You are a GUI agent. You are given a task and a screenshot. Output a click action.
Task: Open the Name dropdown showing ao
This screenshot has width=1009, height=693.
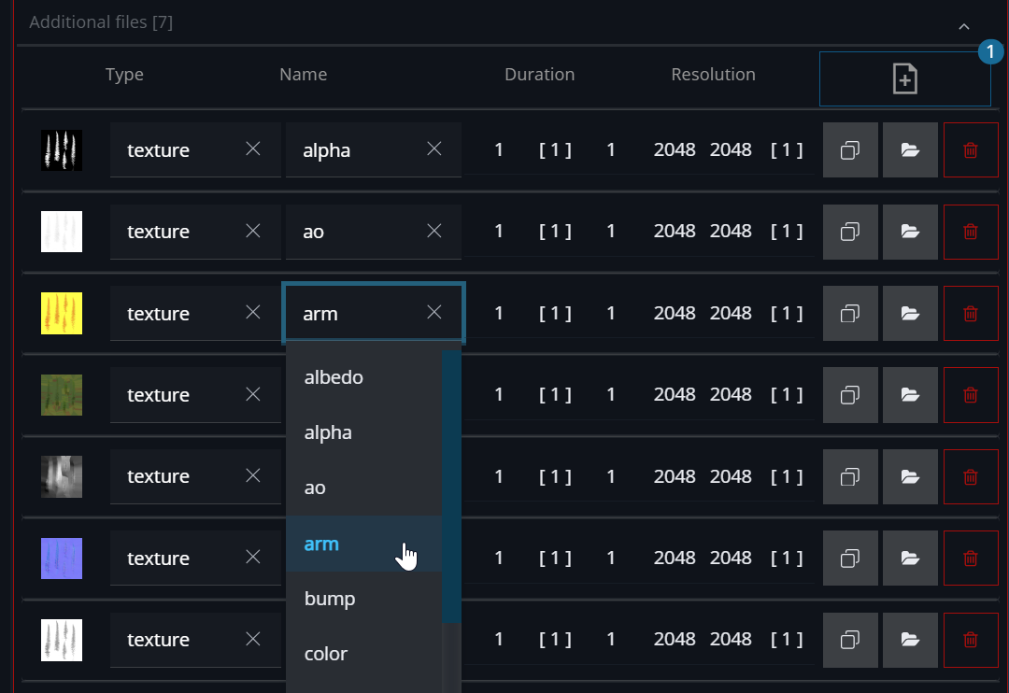pyautogui.click(x=355, y=232)
